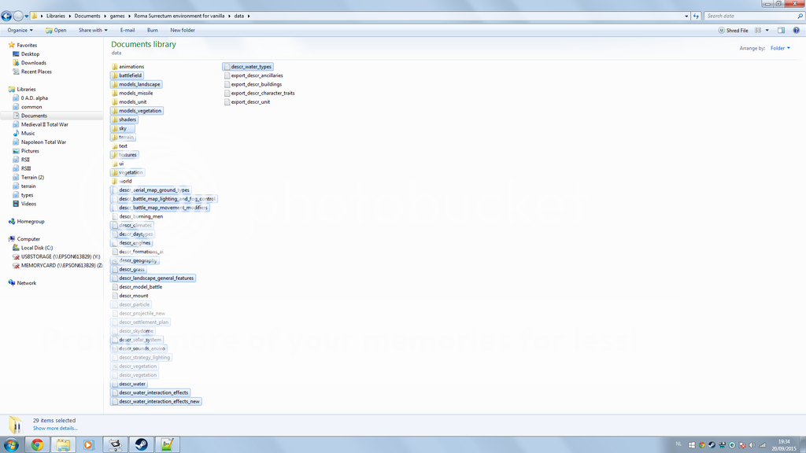Click the Back navigation arrow button
The image size is (806, 453).
[7, 16]
